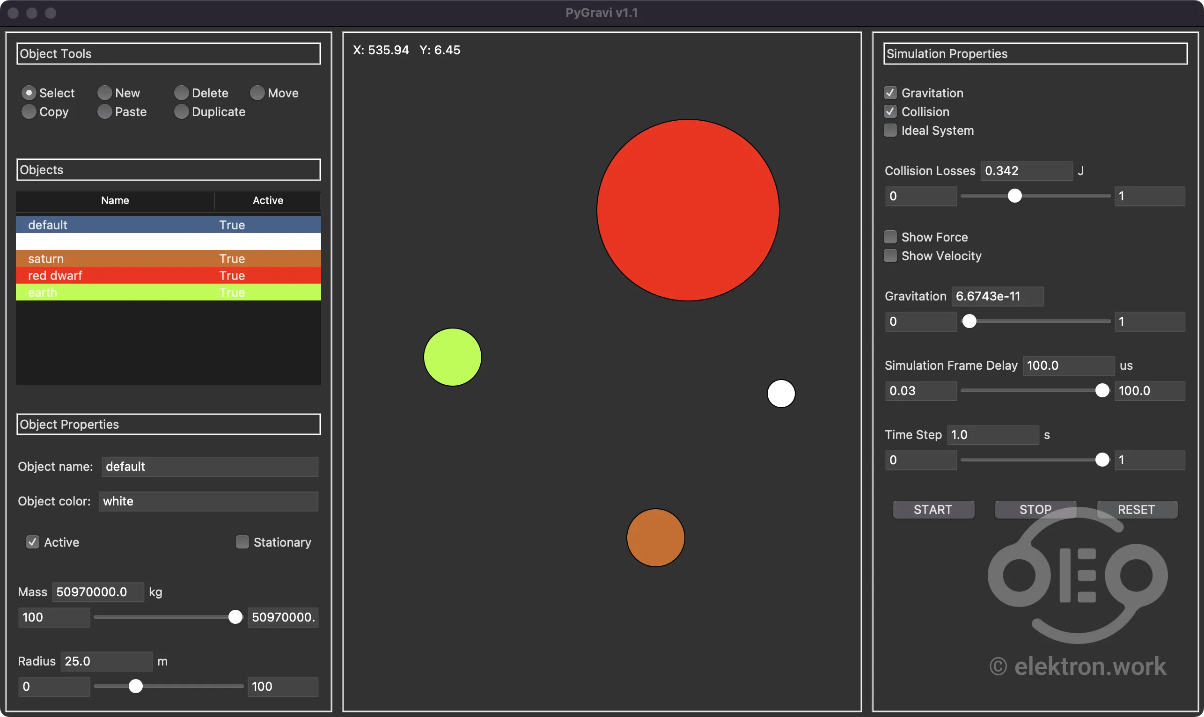1204x717 pixels.
Task: Click the Collision Losses slider handle
Action: click(x=1014, y=196)
